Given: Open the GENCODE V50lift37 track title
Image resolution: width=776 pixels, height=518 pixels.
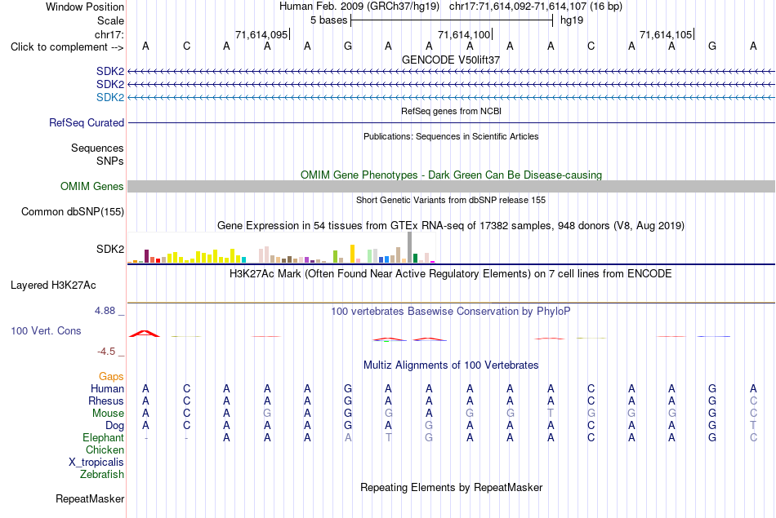Looking at the screenshot, I should (x=451, y=60).
